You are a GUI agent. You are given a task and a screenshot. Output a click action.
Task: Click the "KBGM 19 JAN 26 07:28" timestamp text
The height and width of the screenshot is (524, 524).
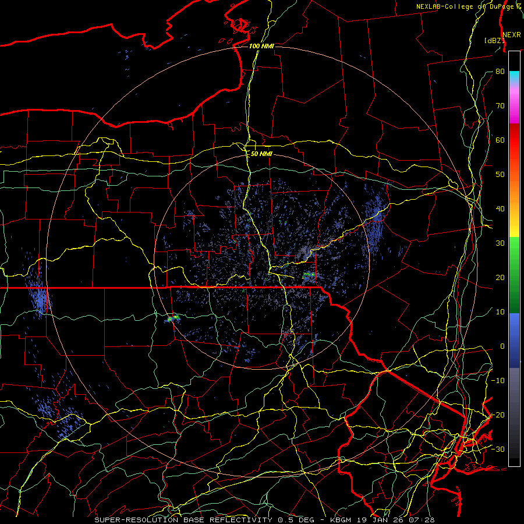(x=383, y=520)
